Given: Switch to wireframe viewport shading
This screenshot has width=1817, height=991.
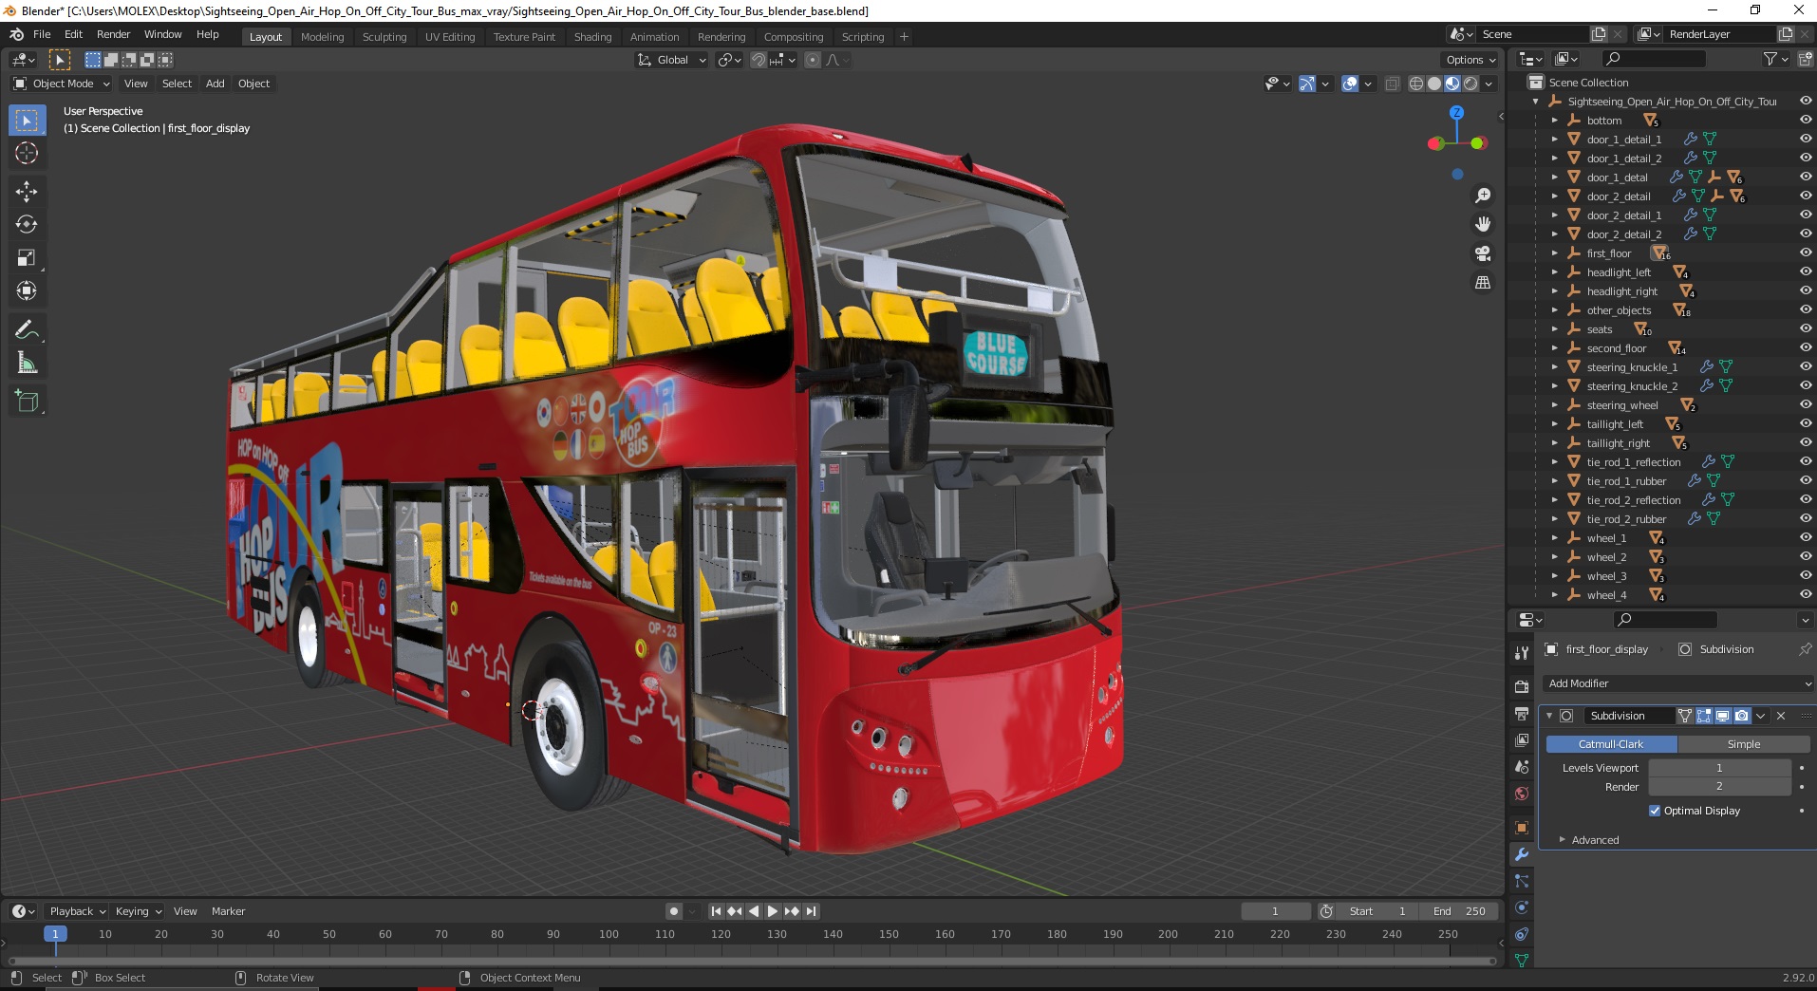Looking at the screenshot, I should (1416, 84).
